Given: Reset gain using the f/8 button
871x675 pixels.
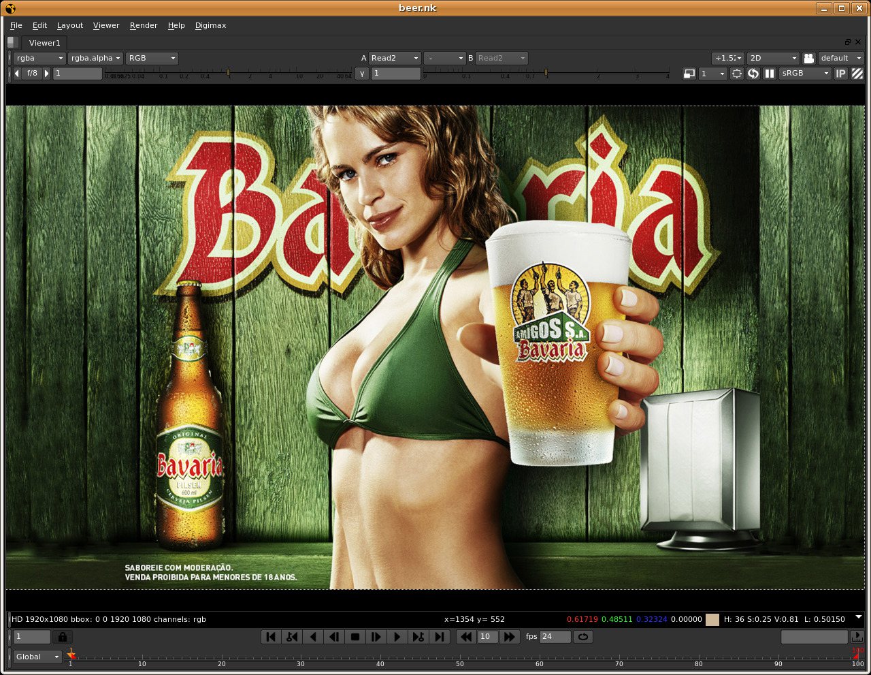Looking at the screenshot, I should (32, 73).
